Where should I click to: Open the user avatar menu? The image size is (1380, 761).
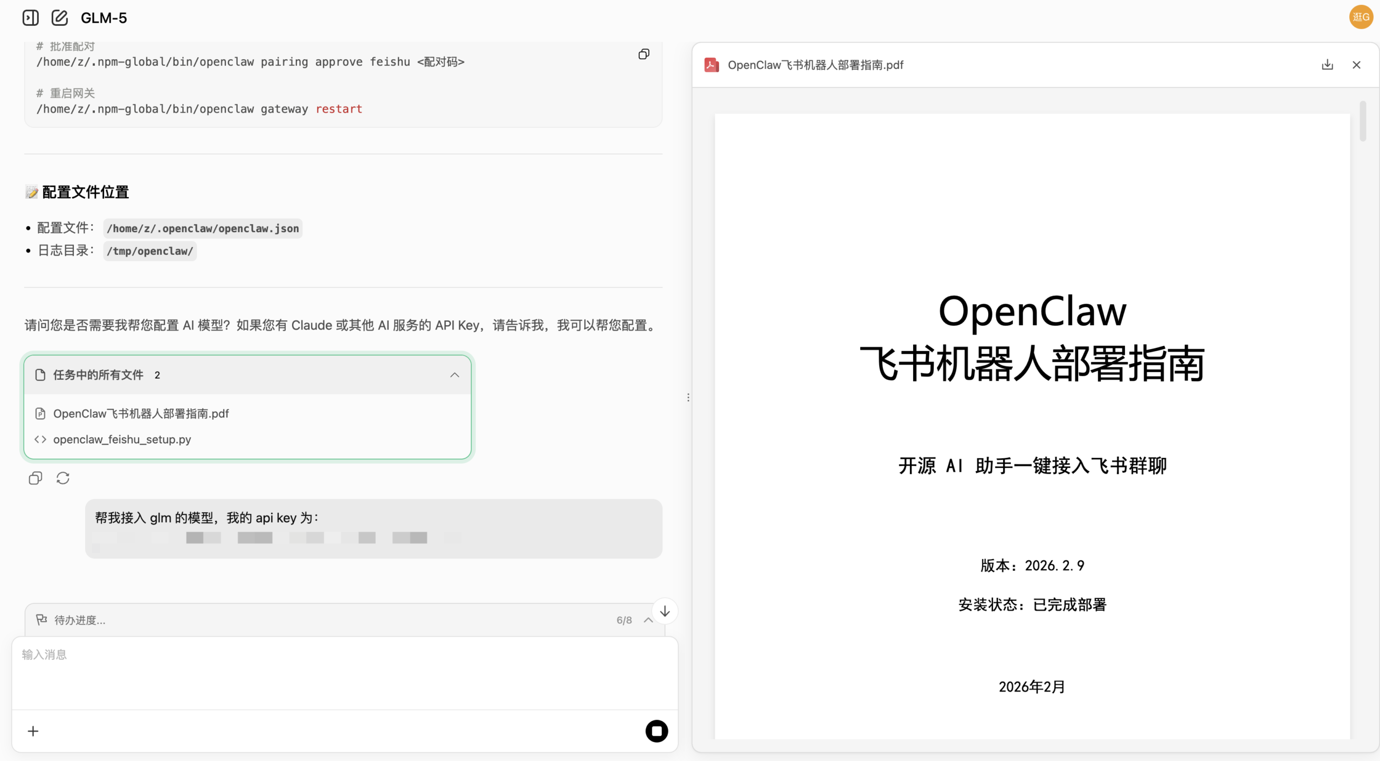pyautogui.click(x=1361, y=17)
